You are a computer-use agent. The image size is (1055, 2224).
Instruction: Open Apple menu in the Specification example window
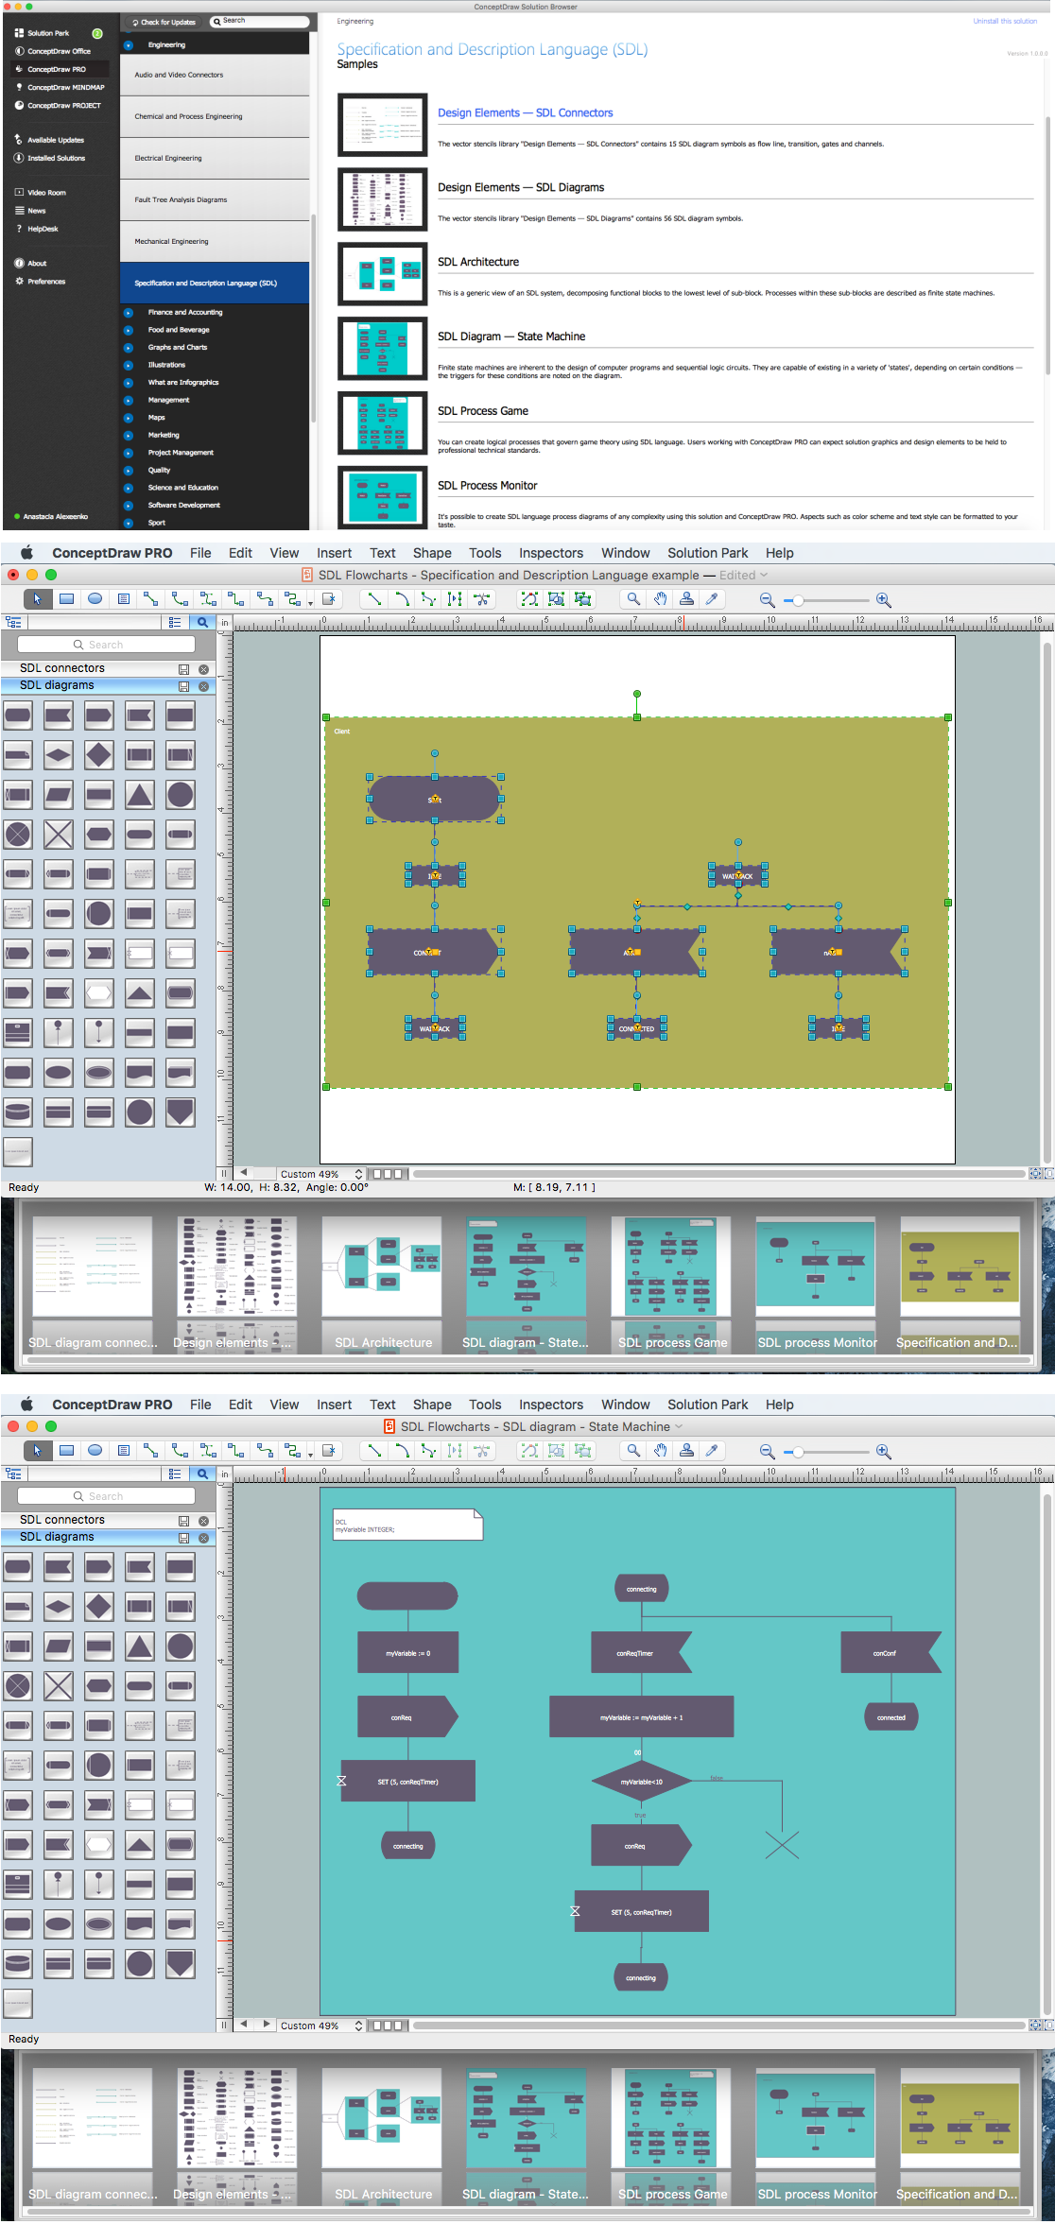[26, 553]
